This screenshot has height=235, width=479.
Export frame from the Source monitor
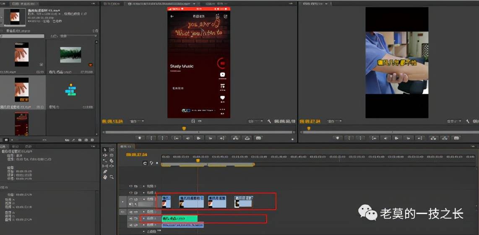[x=258, y=138]
